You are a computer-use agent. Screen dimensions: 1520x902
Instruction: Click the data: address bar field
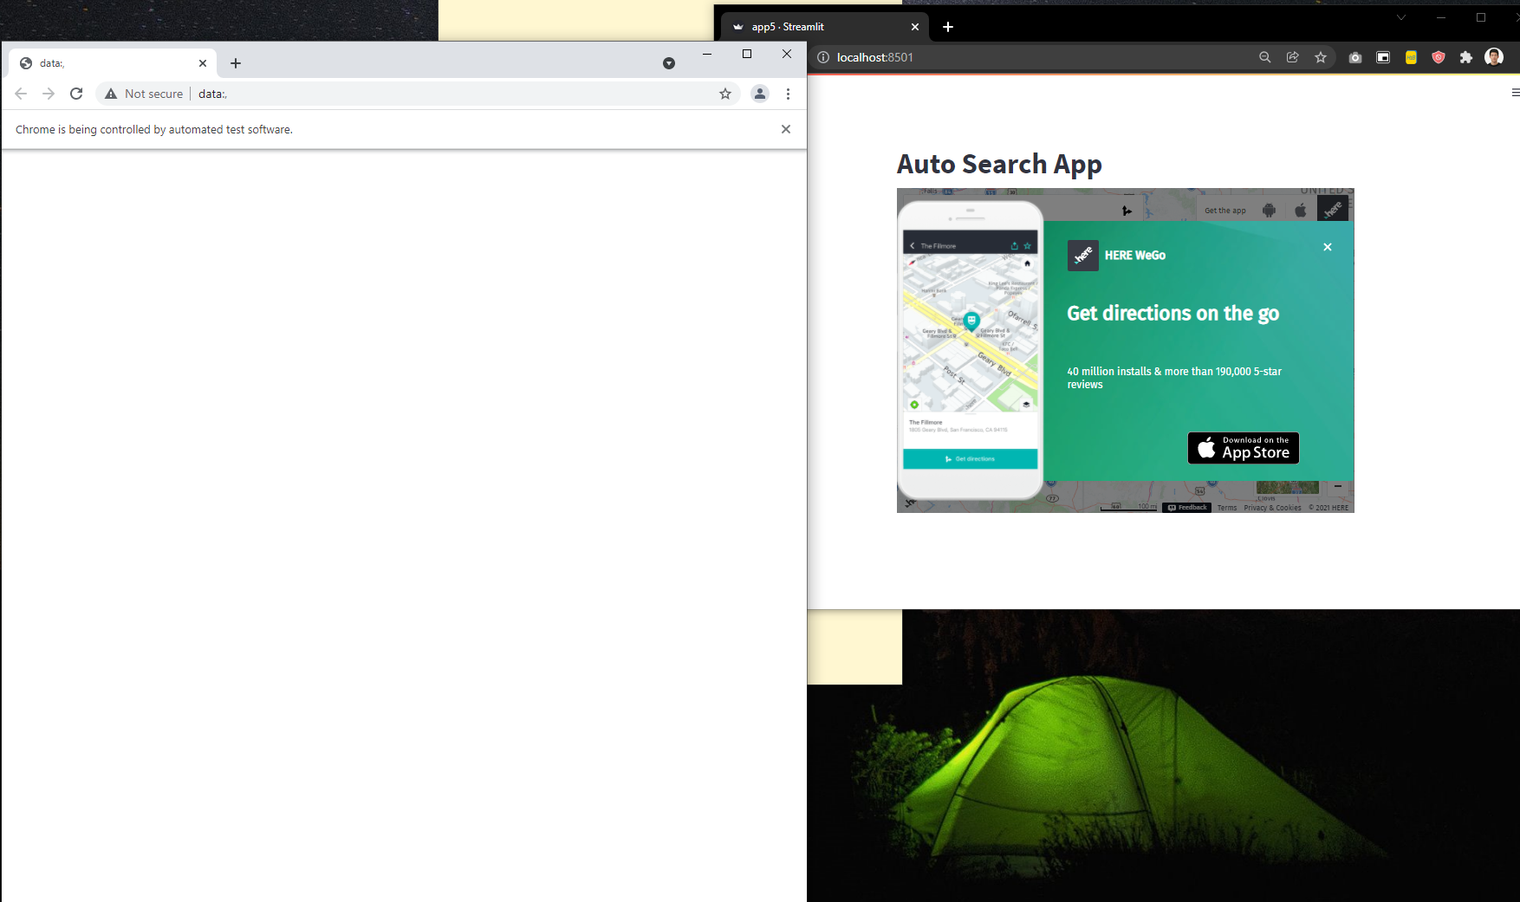418,94
